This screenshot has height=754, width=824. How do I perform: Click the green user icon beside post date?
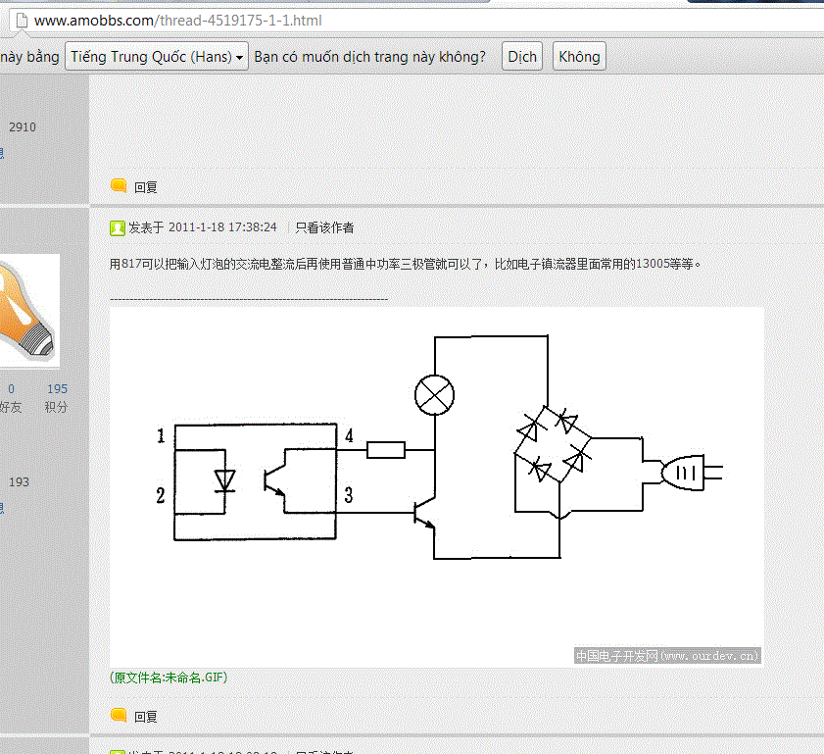click(x=118, y=228)
